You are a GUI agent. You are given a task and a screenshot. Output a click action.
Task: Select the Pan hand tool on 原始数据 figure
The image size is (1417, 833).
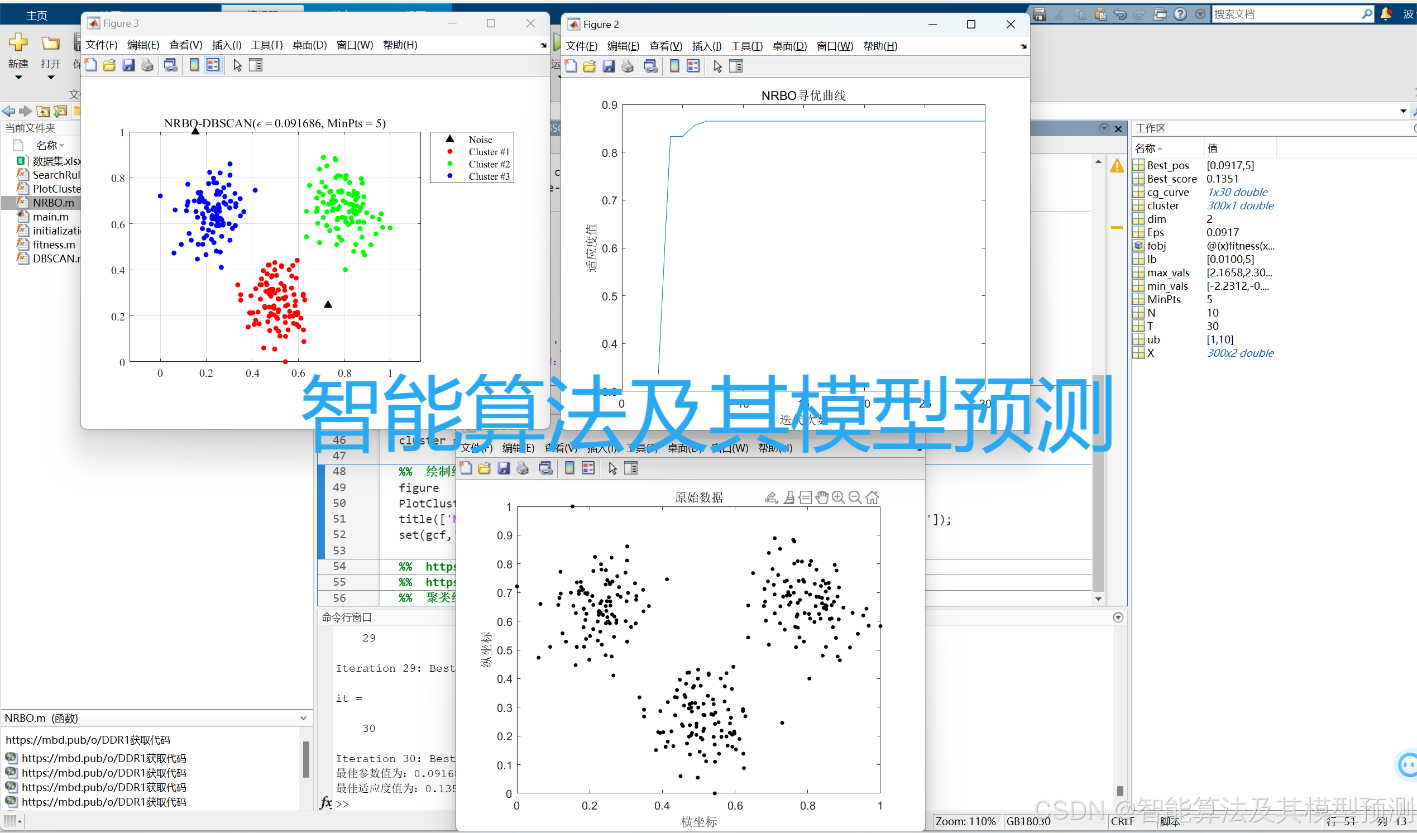[x=821, y=497]
